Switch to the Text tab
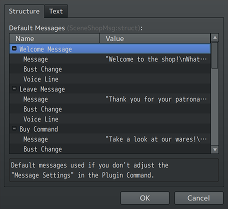This screenshot has width=228, height=209. coord(56,11)
